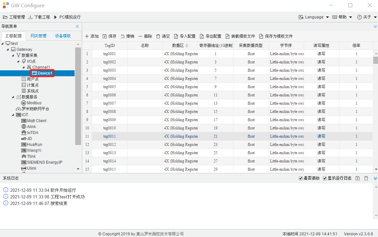Switch to the 网关管理 tab
This screenshot has width=378, height=237.
(39, 36)
